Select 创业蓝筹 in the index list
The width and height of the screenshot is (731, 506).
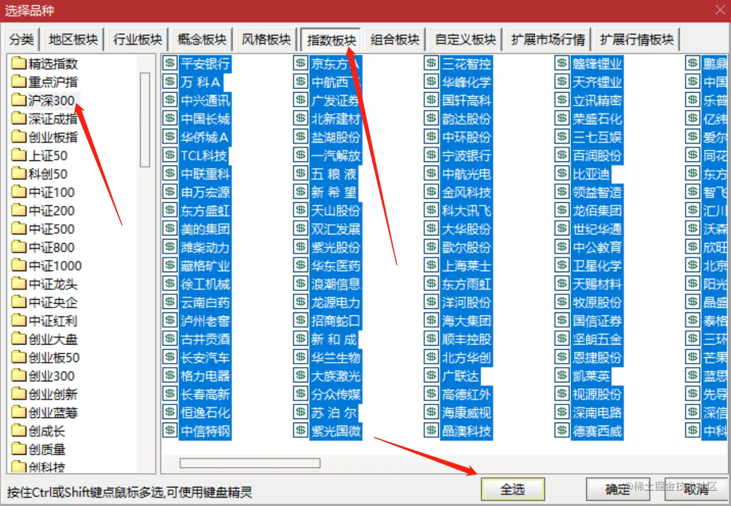[53, 413]
